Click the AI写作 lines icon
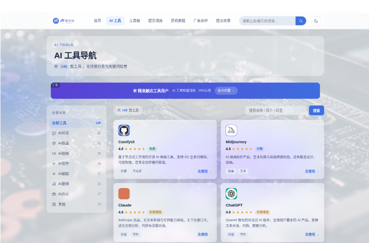 (54, 164)
